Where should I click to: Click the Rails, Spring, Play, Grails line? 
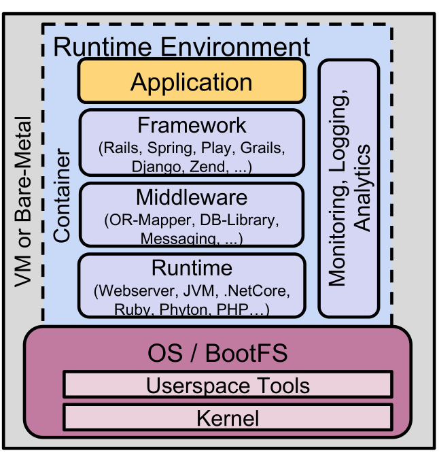pos(191,147)
